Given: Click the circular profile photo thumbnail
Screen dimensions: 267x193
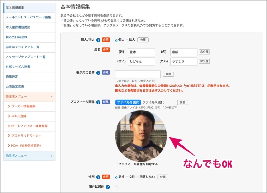Looking at the screenshot, I should (x=141, y=136).
